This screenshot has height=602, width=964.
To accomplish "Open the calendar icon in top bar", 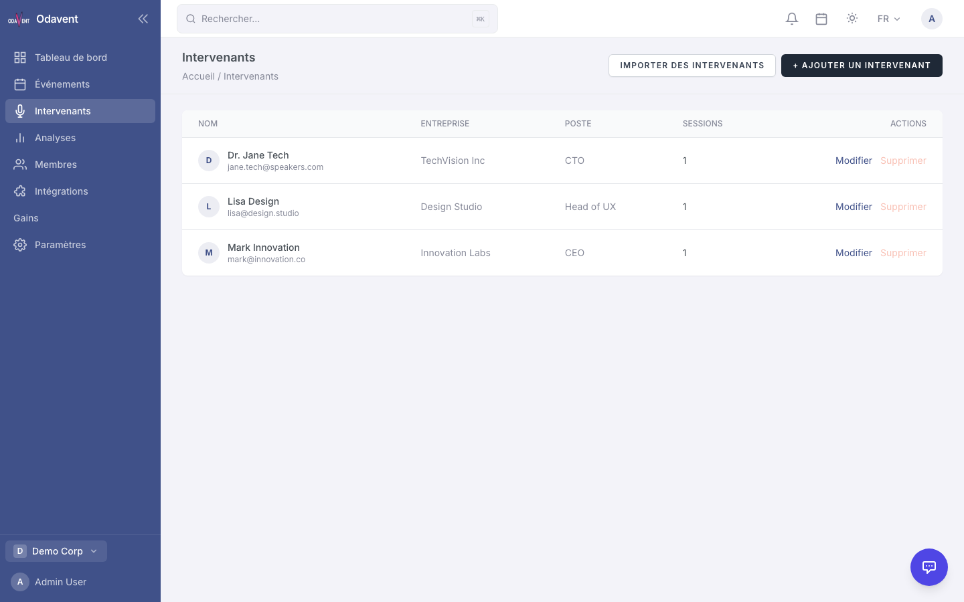I will 821,19.
